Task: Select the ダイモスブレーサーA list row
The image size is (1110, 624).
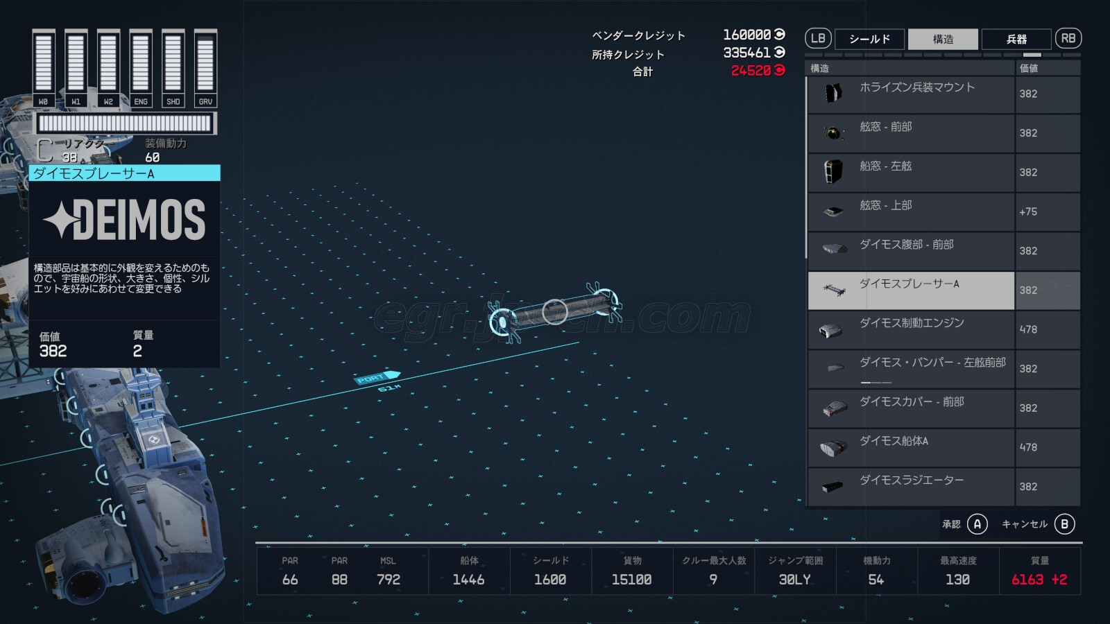Action: tap(910, 290)
